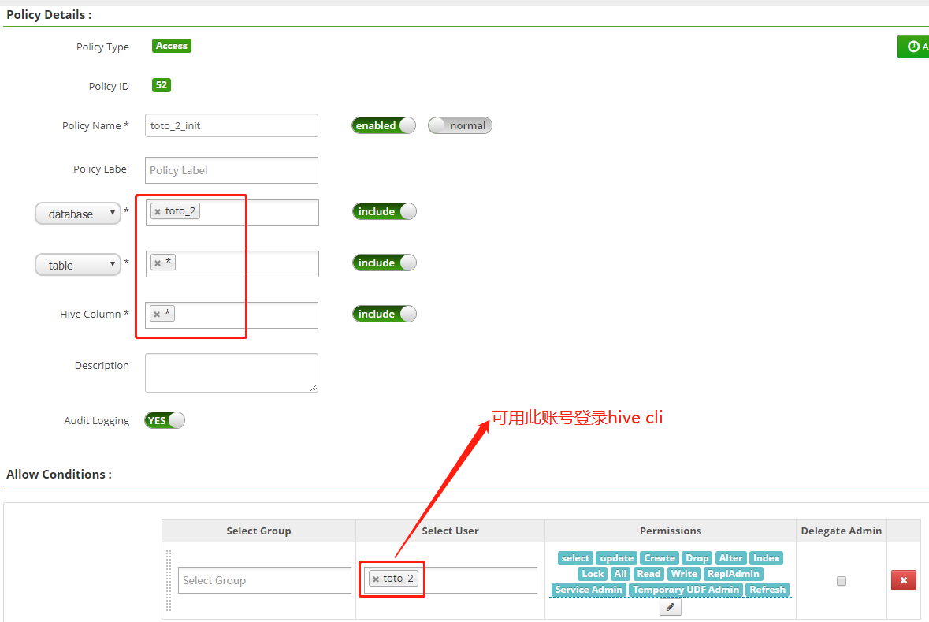Screen dimensions: 929x622
Task: Click the green Access policy type badge
Action: click(x=172, y=46)
